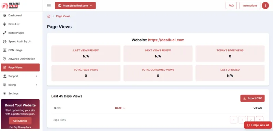Click the Page 1 of 0 text
This screenshot has width=273, height=131.
59,120
